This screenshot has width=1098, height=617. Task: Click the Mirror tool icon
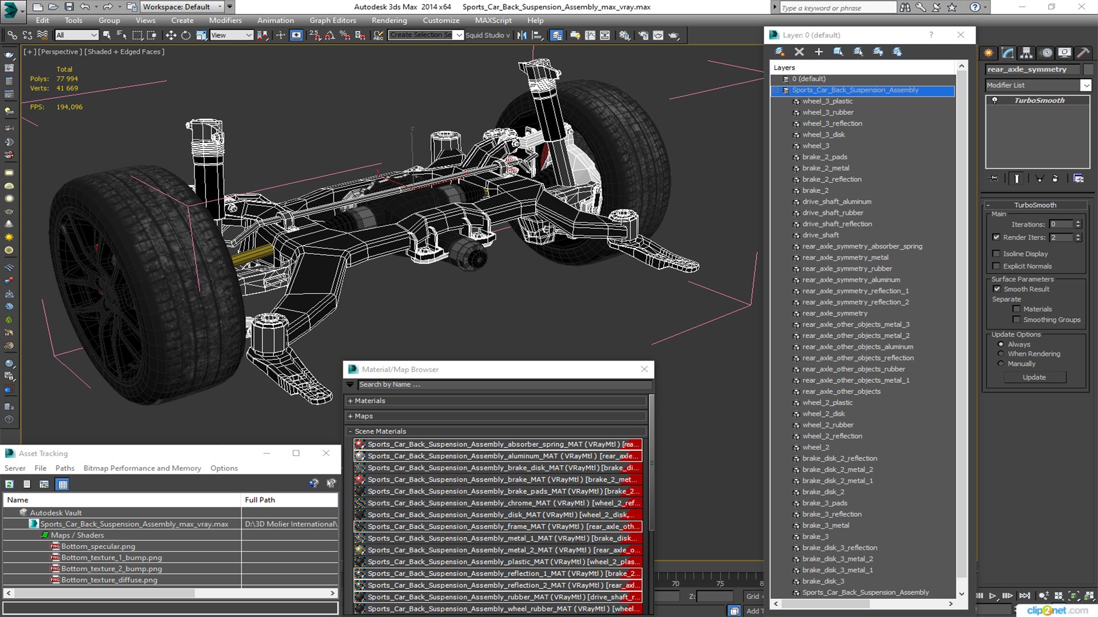tap(522, 35)
